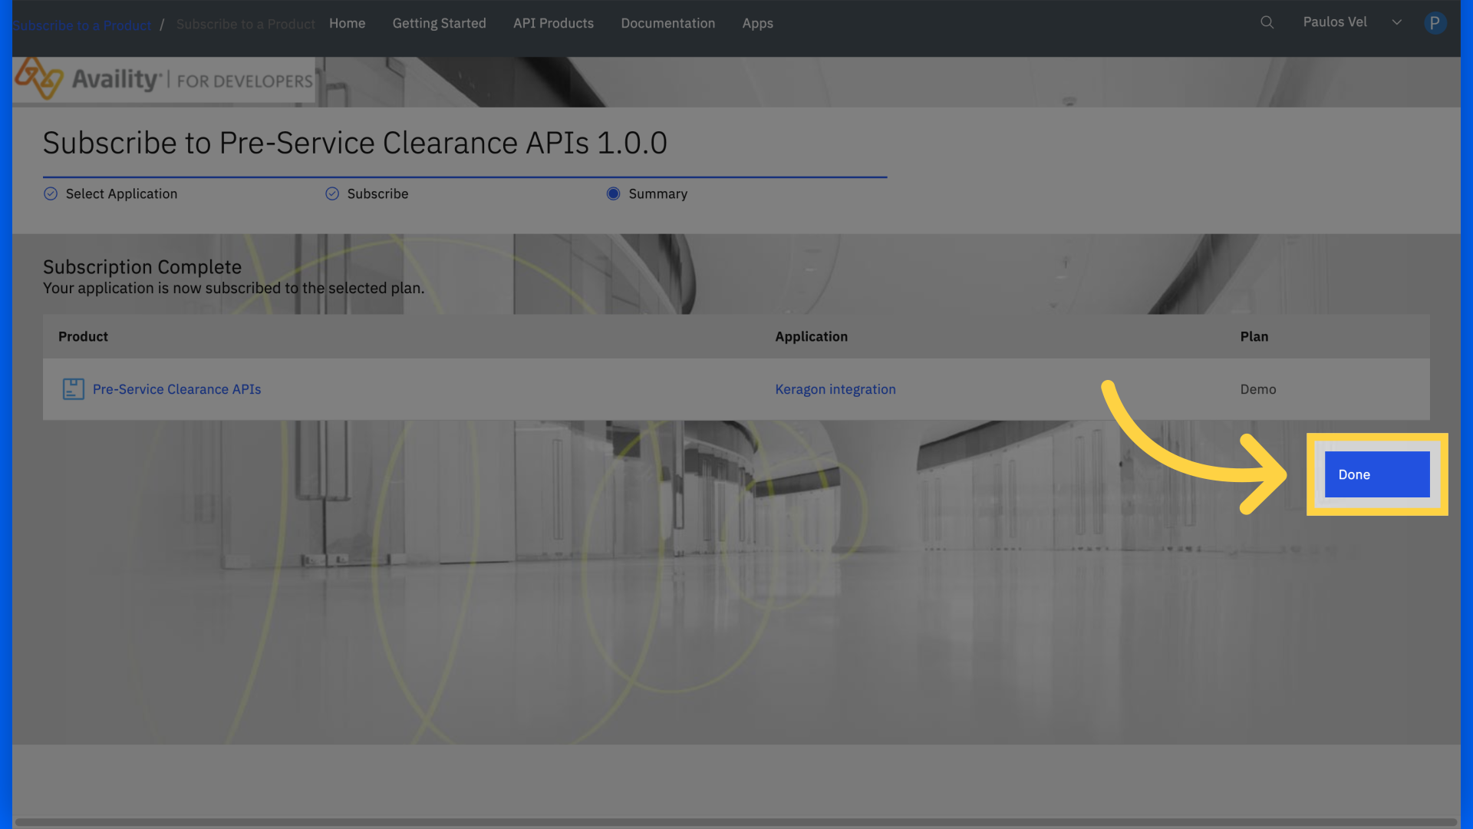Image resolution: width=1473 pixels, height=829 pixels.
Task: Click the Subscription Complete heading
Action: 143,267
